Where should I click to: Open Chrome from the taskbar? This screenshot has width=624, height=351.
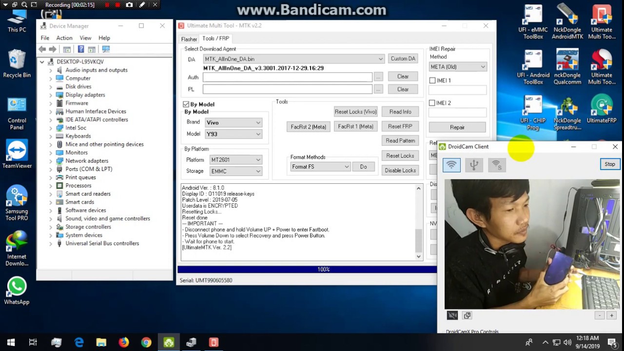(x=146, y=342)
